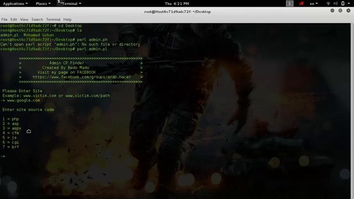This screenshot has width=354, height=199.
Task: Maximize the terminal window
Action: (340, 11)
